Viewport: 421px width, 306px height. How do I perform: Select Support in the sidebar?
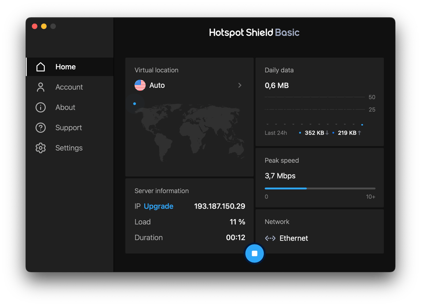(70, 128)
